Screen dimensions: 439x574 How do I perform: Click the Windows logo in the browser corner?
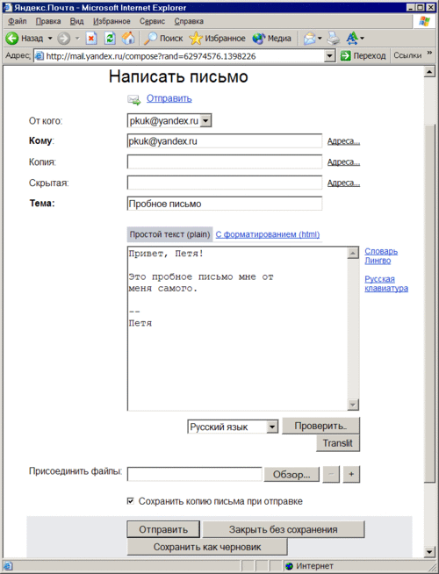pos(424,22)
